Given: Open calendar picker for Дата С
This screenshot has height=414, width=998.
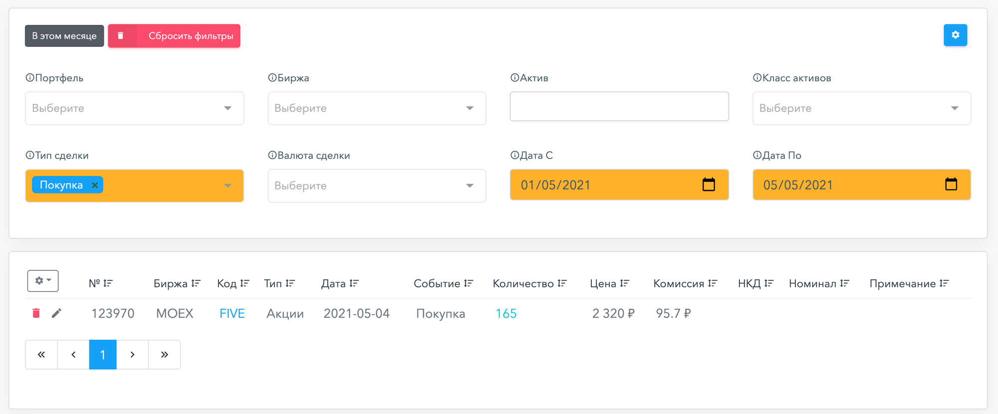Looking at the screenshot, I should click(x=709, y=185).
